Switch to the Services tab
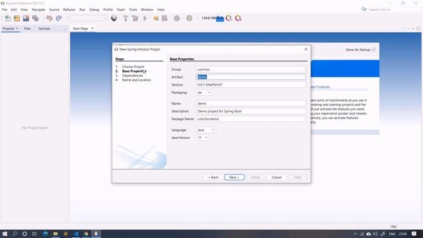The width and height of the screenshot is (423, 238). click(44, 28)
